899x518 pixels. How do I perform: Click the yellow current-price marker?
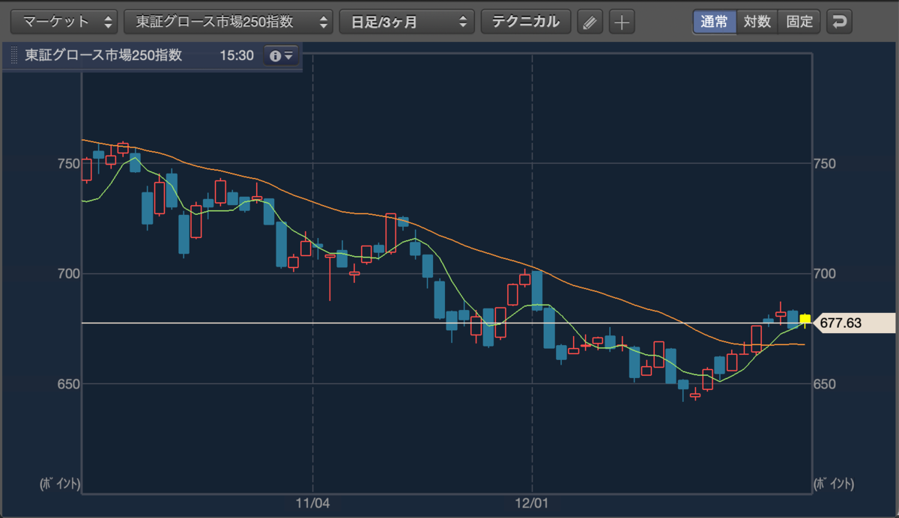pos(805,319)
